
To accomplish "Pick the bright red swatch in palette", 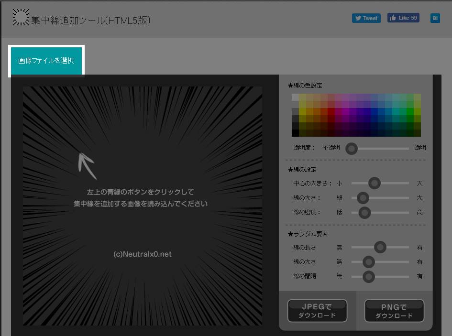I will 331,111.
